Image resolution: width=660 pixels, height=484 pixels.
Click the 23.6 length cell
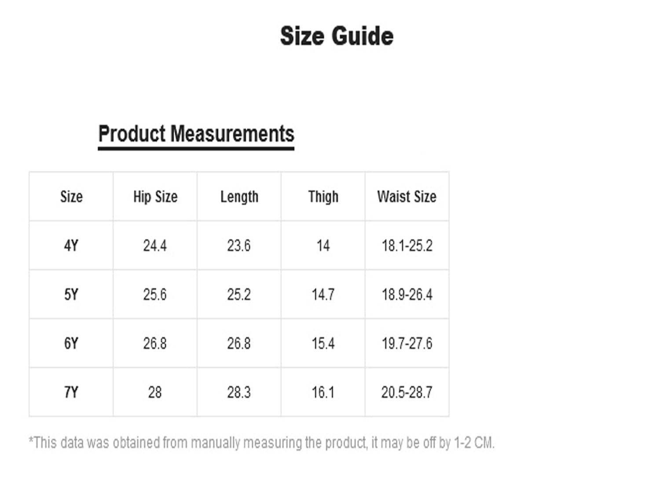pyautogui.click(x=239, y=246)
